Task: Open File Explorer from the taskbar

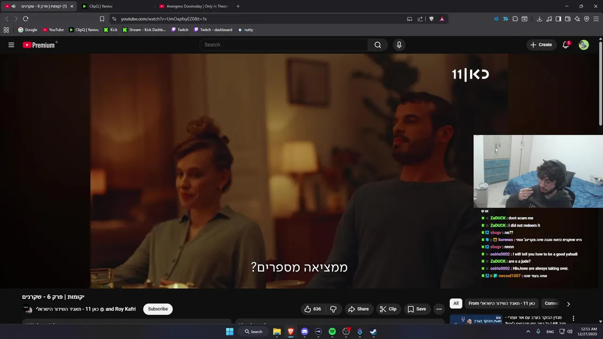Action: coord(277,331)
